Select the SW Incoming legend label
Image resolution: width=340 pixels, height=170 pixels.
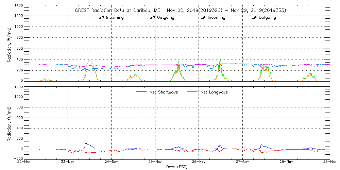point(111,17)
